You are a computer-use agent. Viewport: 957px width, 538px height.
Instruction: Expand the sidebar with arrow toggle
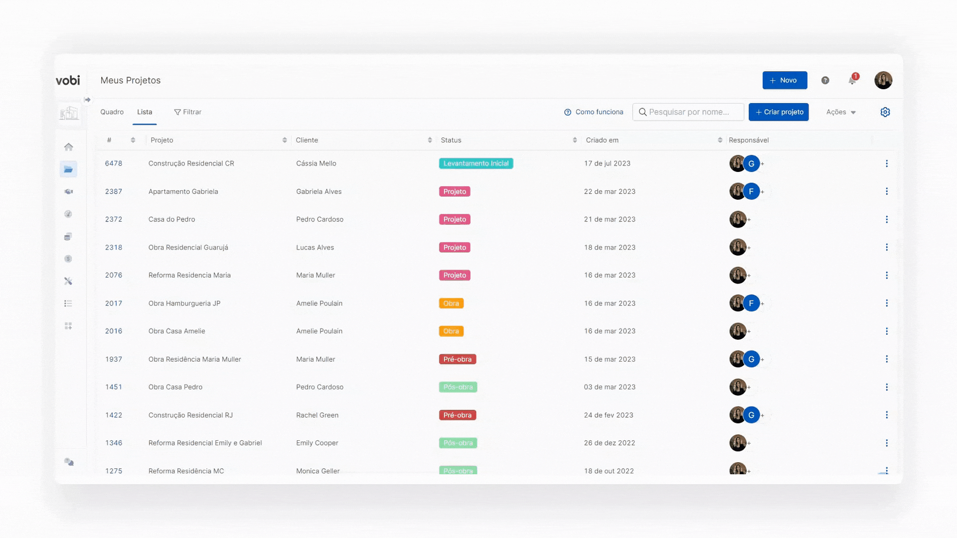[x=87, y=100]
